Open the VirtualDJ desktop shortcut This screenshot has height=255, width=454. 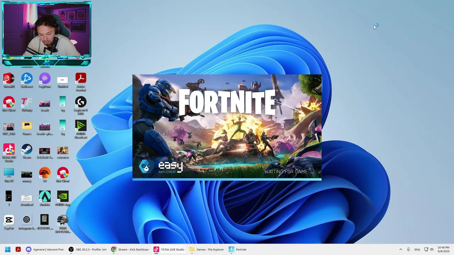tap(9, 80)
